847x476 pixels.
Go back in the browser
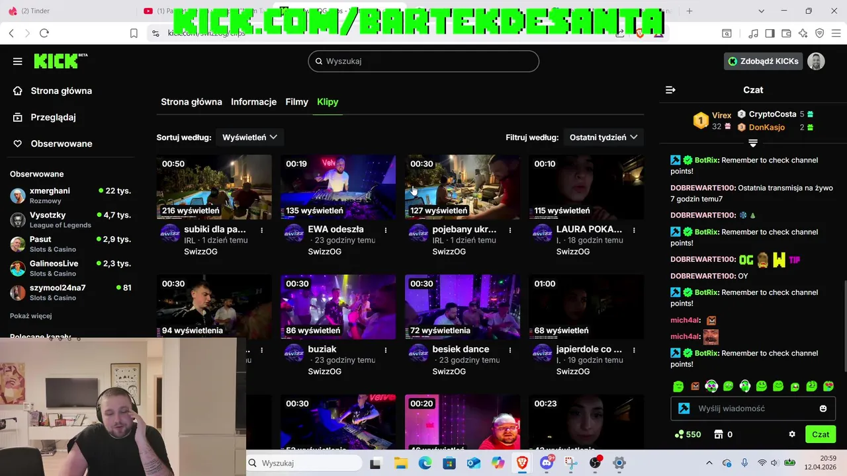point(11,33)
